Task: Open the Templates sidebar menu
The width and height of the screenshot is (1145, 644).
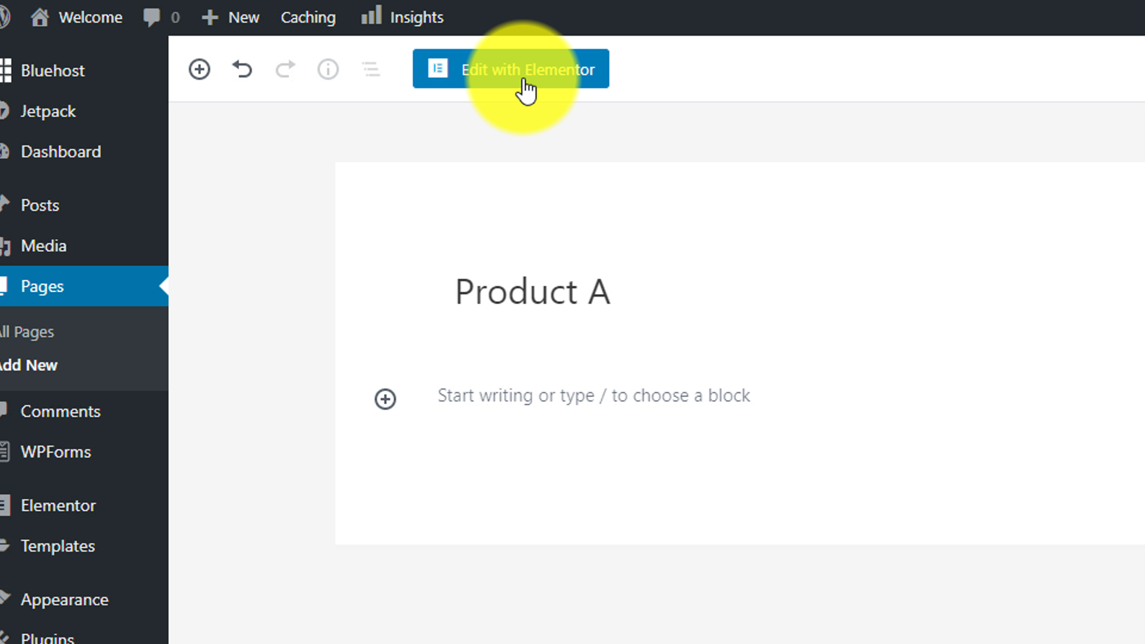Action: click(x=58, y=546)
